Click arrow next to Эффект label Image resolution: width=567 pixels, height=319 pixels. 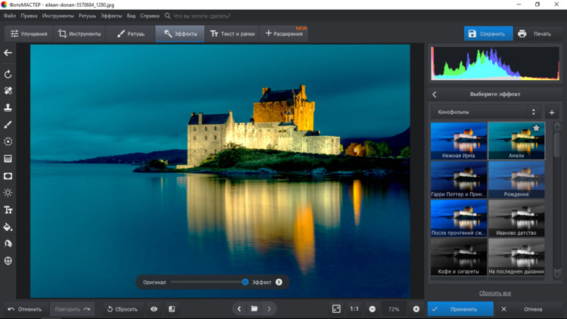coord(279,282)
